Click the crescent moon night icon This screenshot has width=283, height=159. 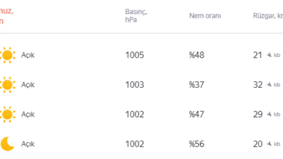coord(7,144)
